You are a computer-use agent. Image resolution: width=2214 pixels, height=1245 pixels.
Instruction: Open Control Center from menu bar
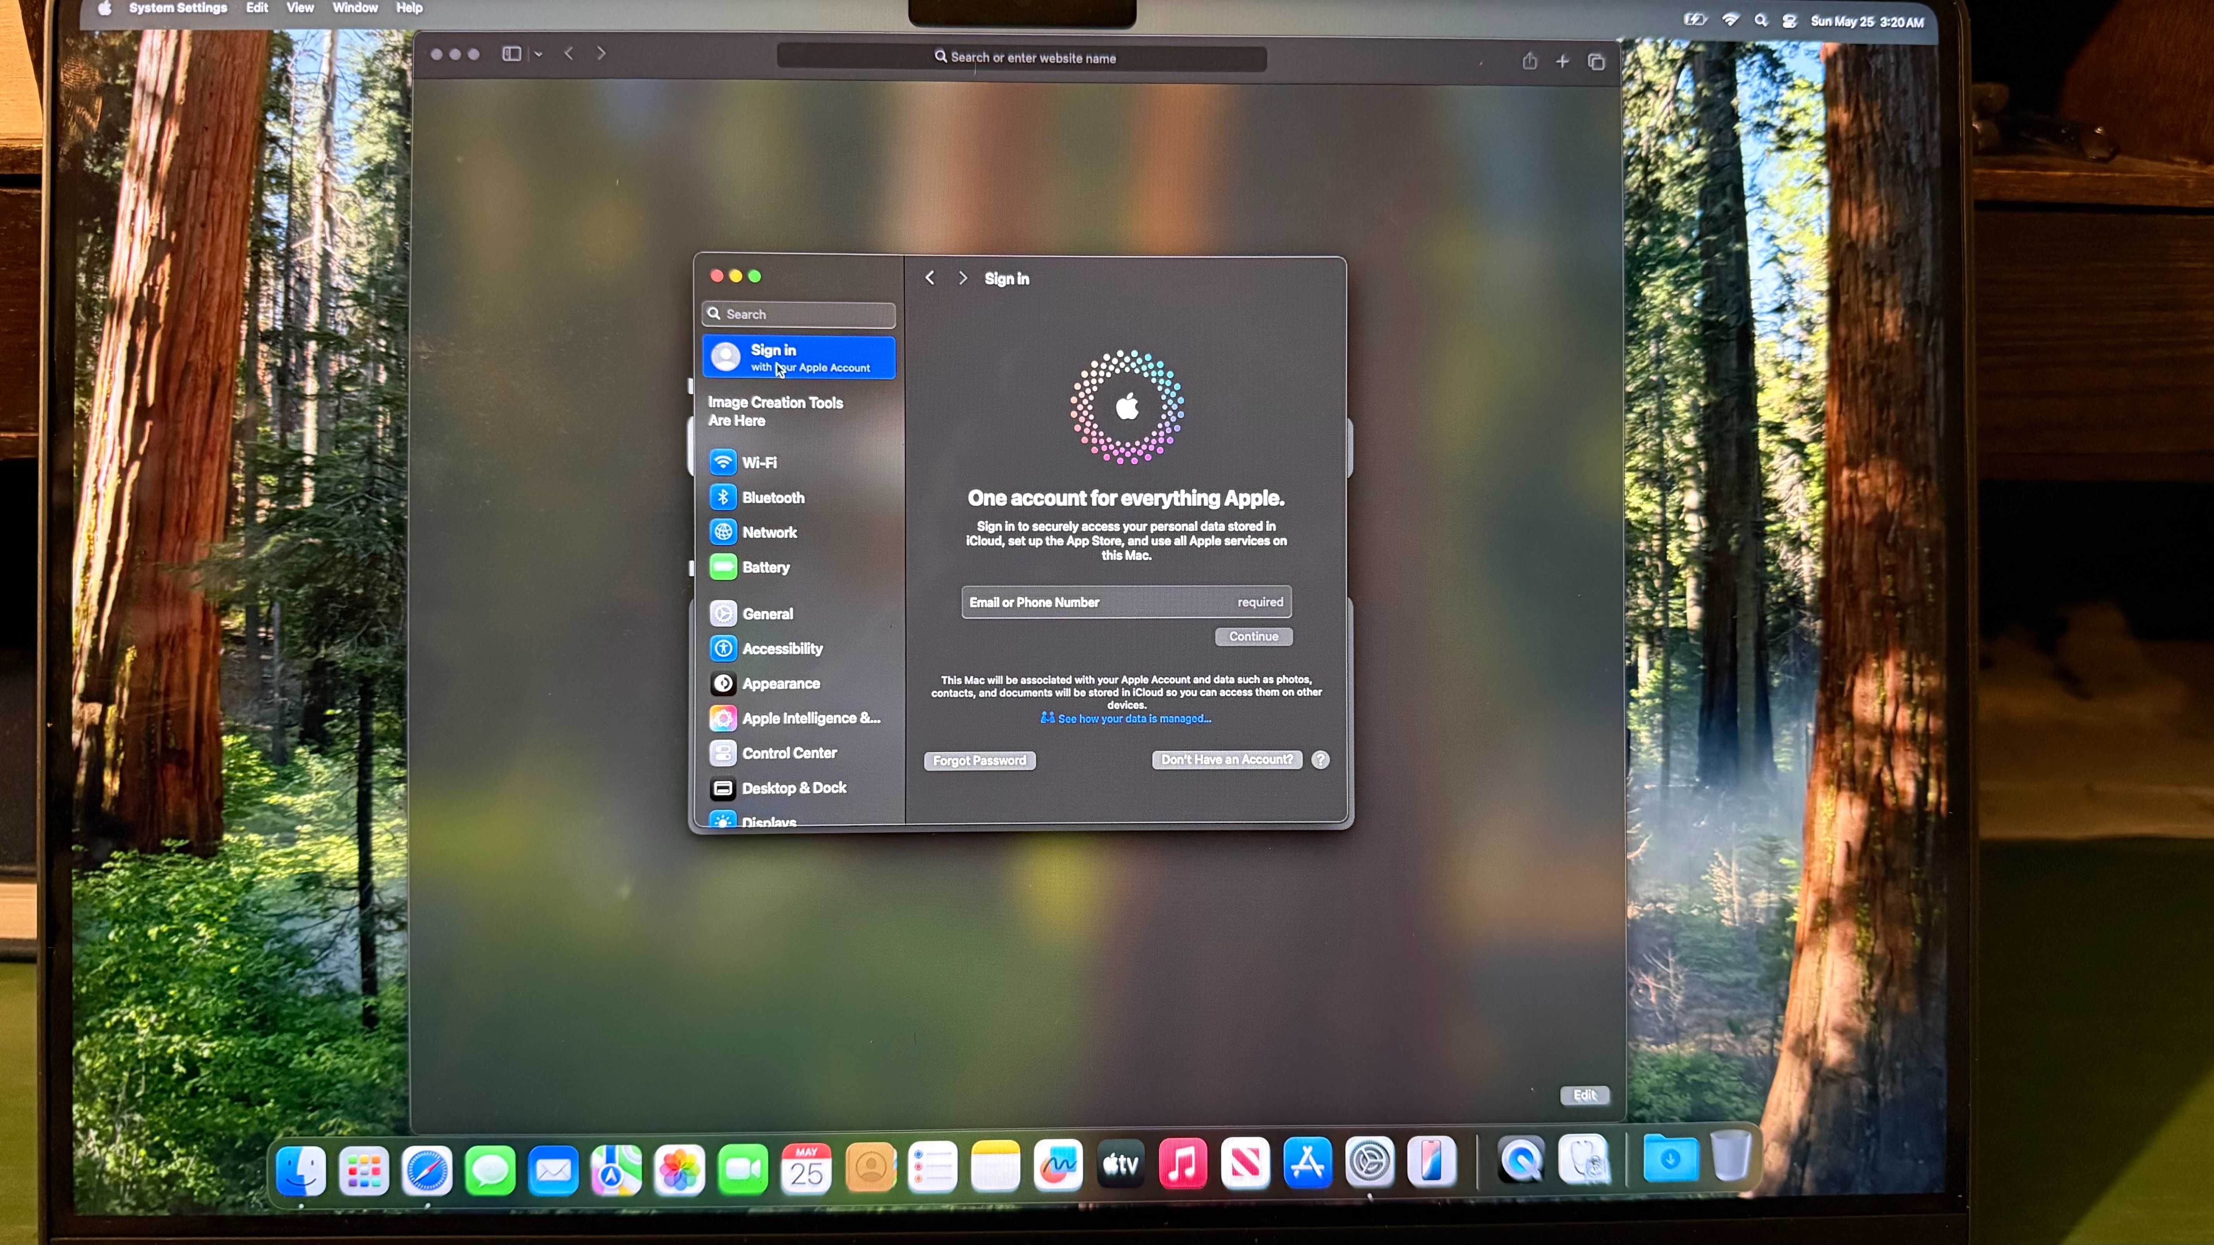(x=1790, y=21)
